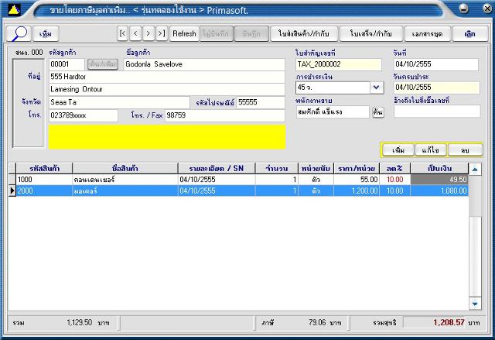495x340 pixels.
Task: Jump to last record arrow
Action: [161, 33]
